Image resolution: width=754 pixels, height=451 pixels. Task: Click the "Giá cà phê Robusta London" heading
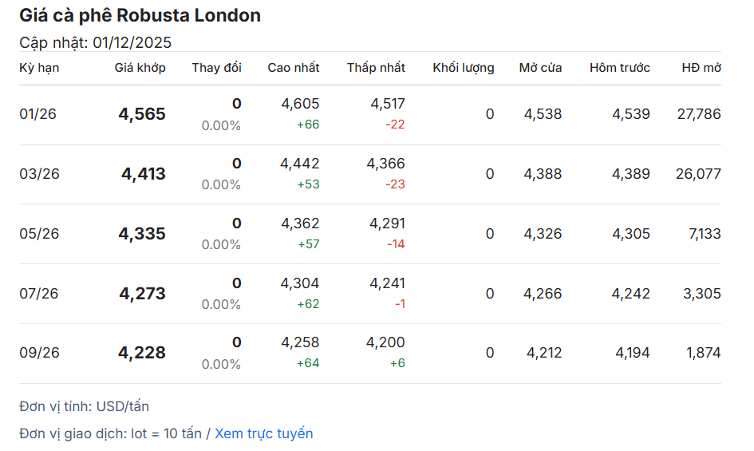coord(140,15)
